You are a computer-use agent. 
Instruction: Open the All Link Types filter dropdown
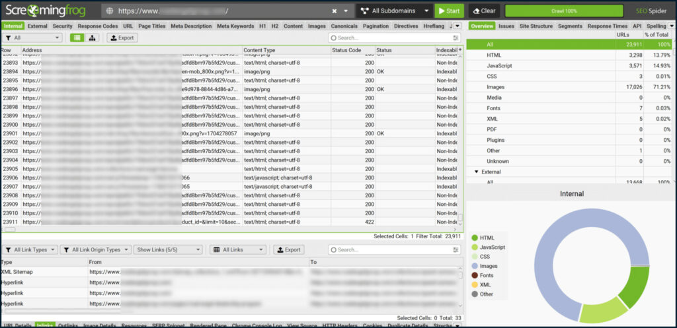click(x=29, y=250)
